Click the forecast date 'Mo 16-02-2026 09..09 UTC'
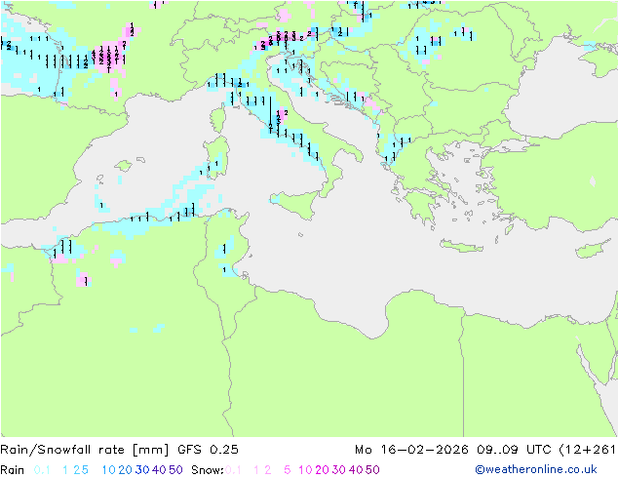618x478 pixels. pyautogui.click(x=454, y=450)
